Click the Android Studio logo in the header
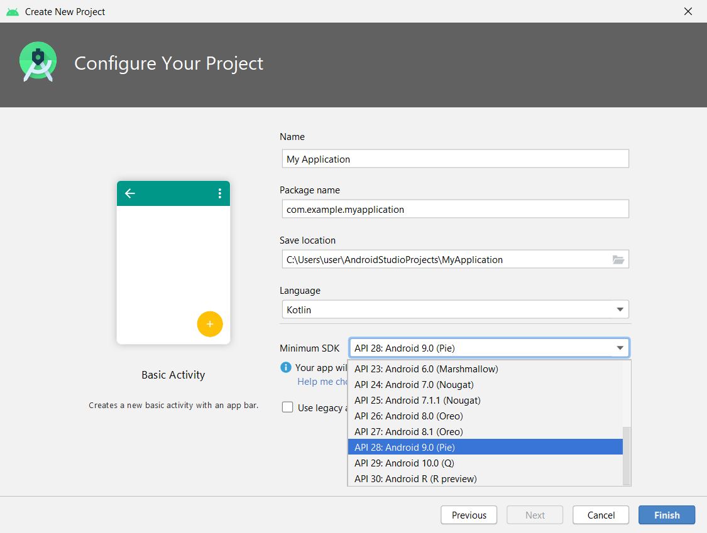The height and width of the screenshot is (533, 707). [x=38, y=62]
